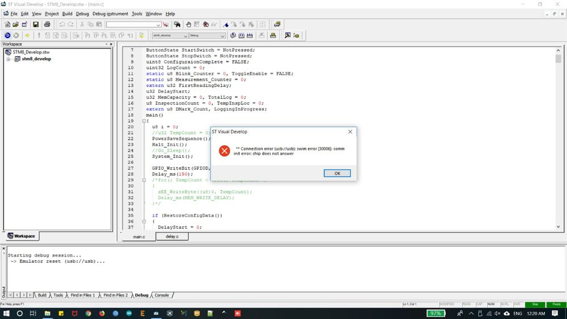Click the yellow icon left of stm8_develop dropdown
Screen dimensions: 567x319
[141, 35]
